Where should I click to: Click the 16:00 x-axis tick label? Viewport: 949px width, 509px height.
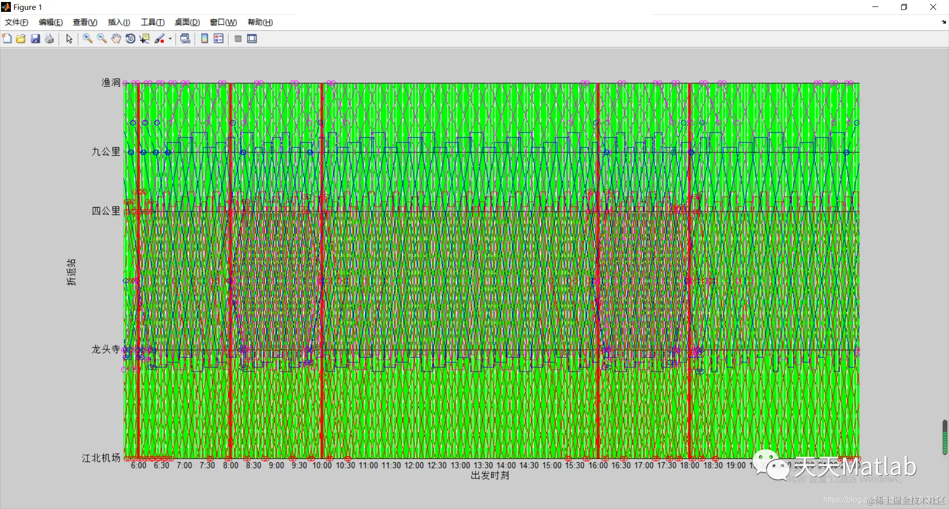(x=598, y=466)
